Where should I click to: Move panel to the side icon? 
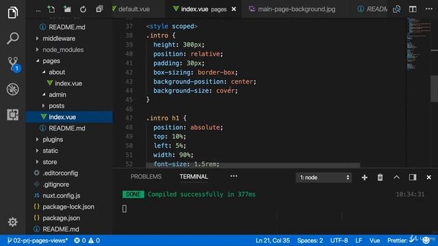point(413,178)
